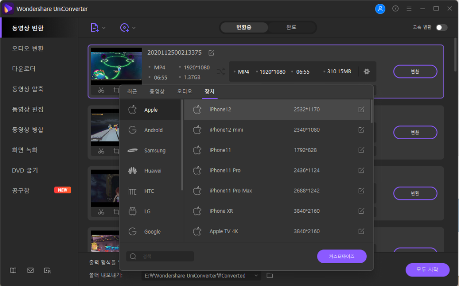459x286 pixels.
Task: Edit iPhone12 preset with pencil icon
Action: pyautogui.click(x=361, y=109)
